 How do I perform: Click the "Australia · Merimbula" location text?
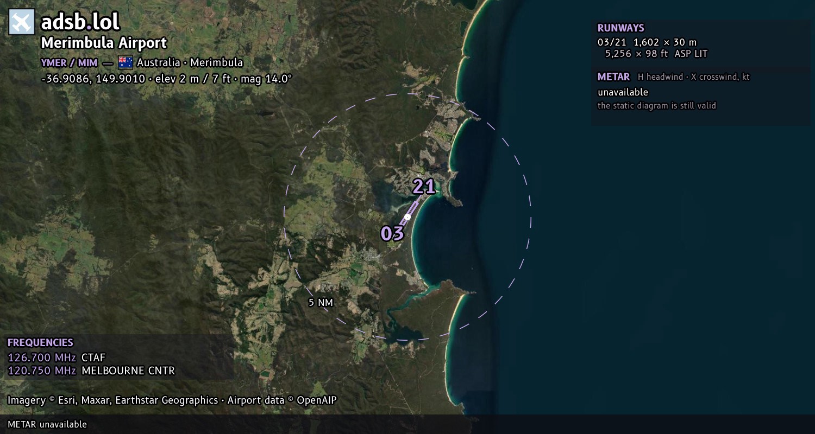[x=190, y=62]
